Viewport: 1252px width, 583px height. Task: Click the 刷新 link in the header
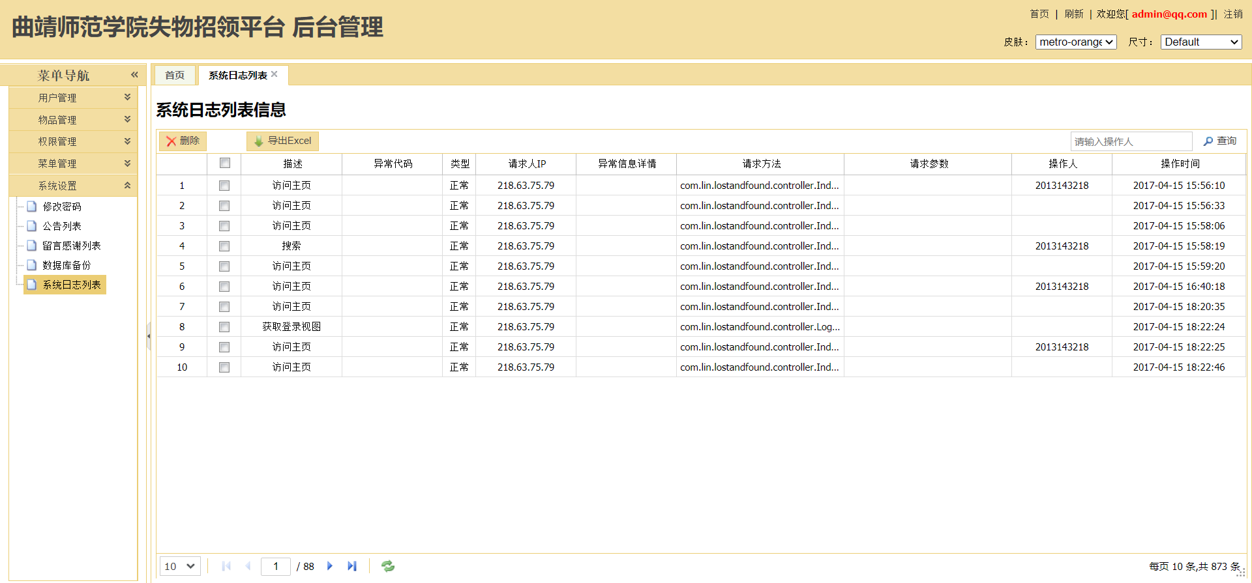point(1074,14)
